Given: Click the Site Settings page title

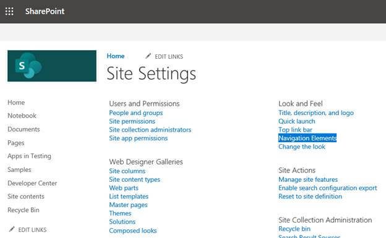Looking at the screenshot, I should (152, 74).
